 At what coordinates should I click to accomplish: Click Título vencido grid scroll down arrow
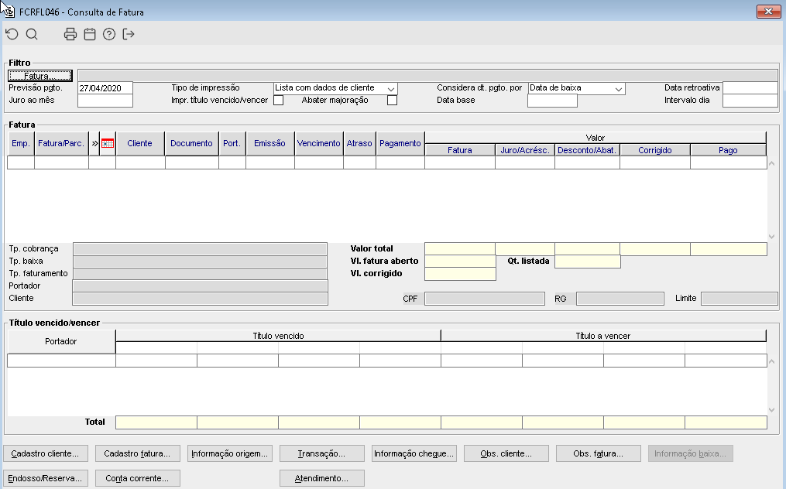[772, 410]
